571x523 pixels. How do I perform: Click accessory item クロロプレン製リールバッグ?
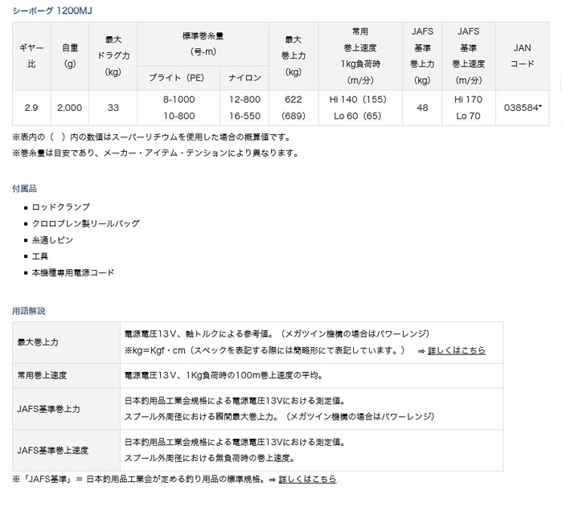coord(85,223)
